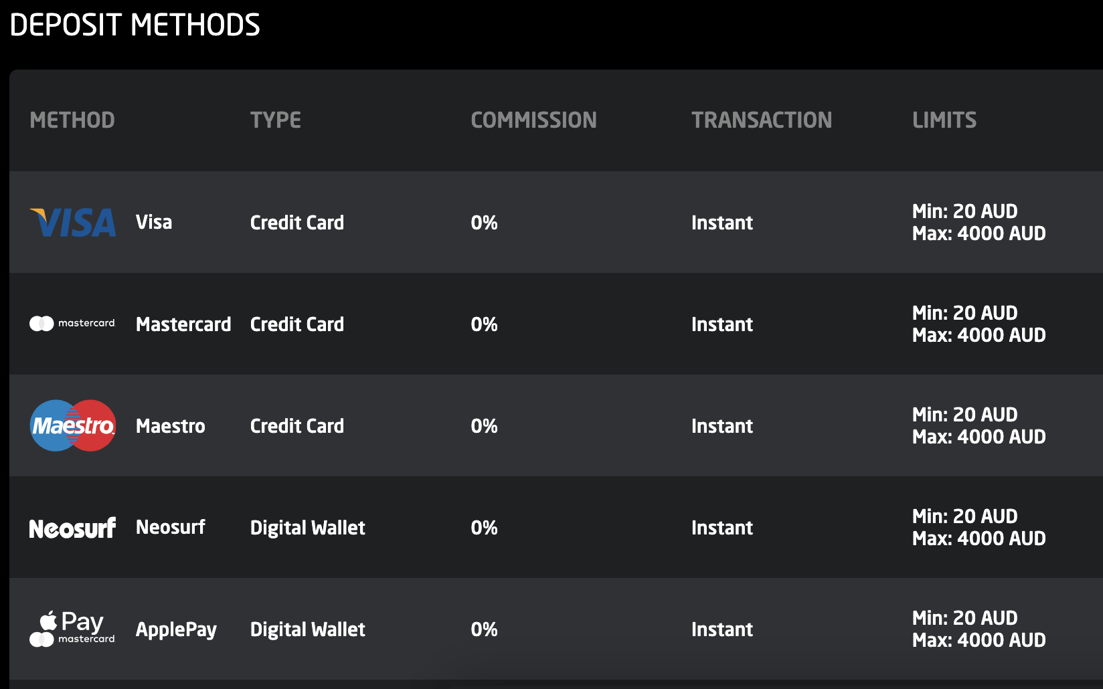Image resolution: width=1103 pixels, height=689 pixels.
Task: Click the Visa logo icon
Action: (72, 223)
